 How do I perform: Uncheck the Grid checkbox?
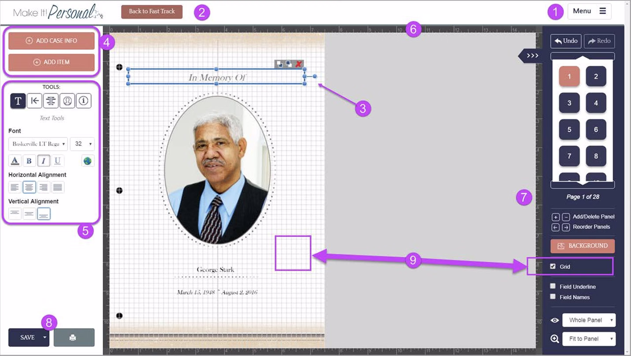(x=553, y=267)
